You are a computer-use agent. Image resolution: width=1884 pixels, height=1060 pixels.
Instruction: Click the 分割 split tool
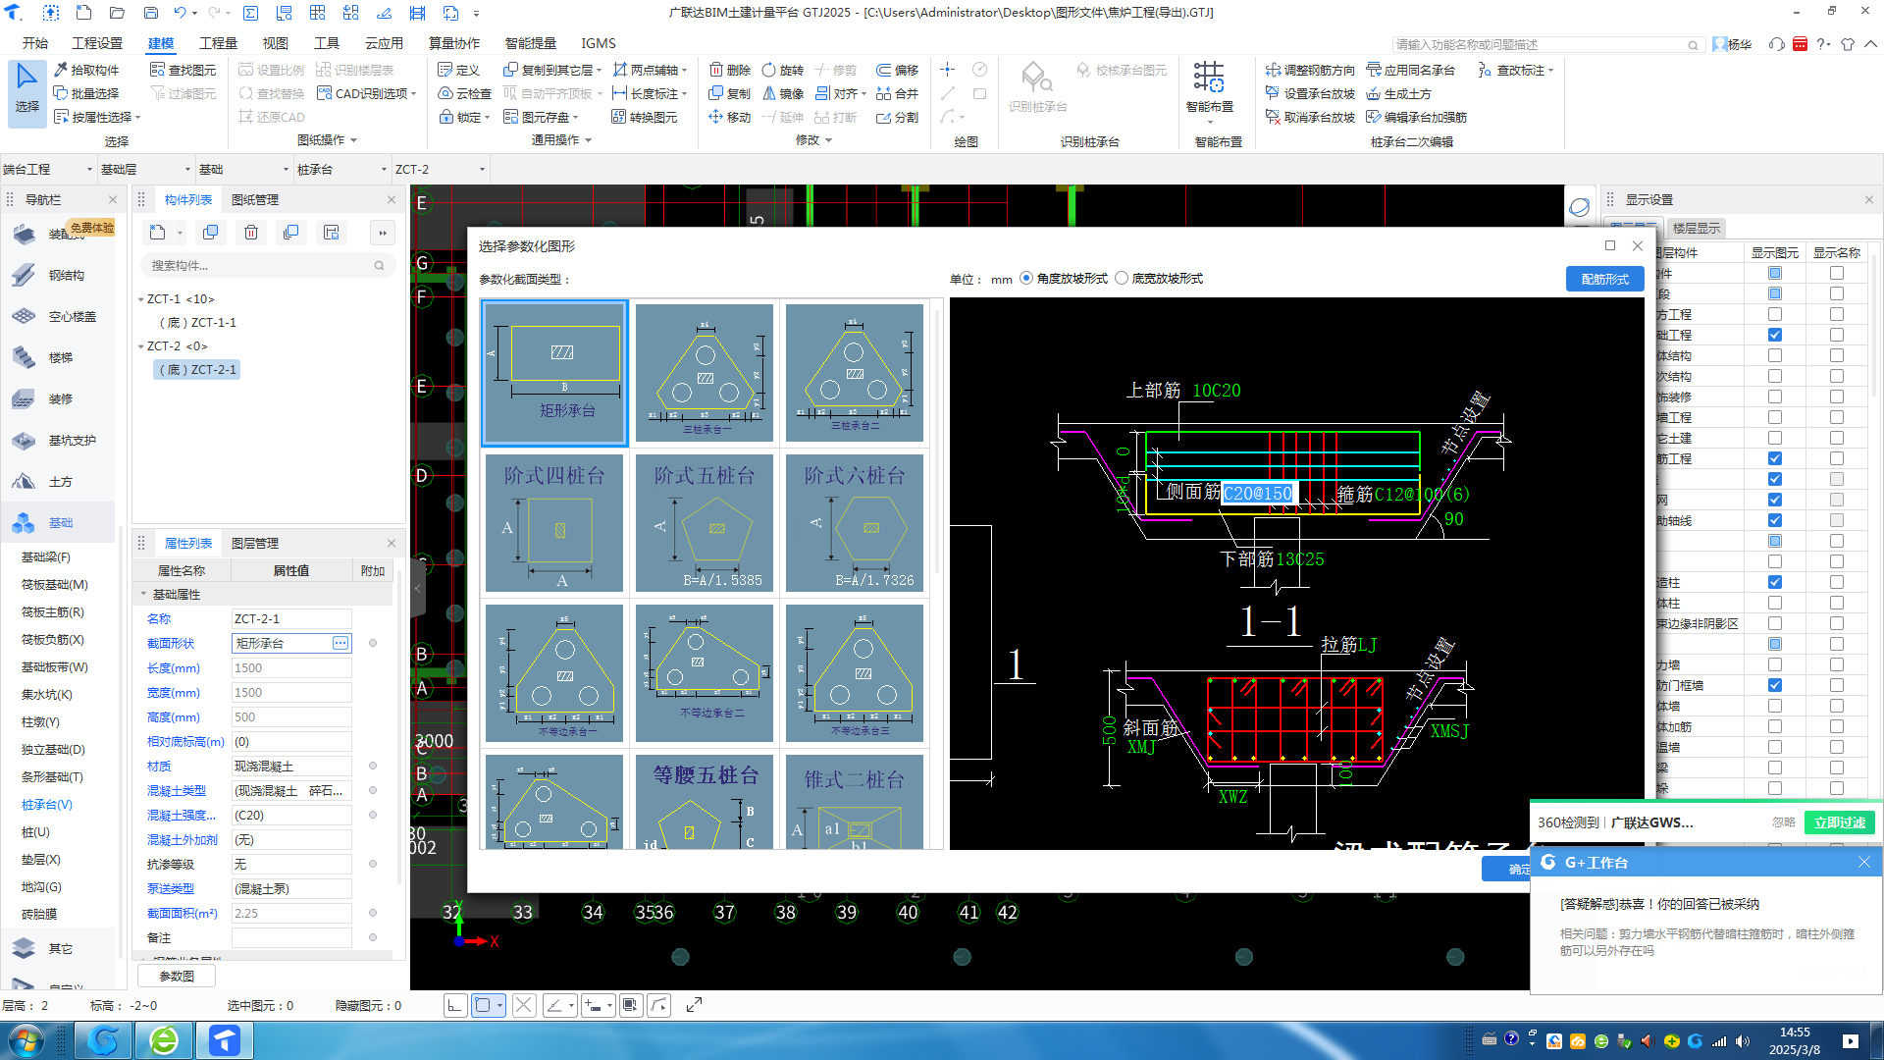click(x=898, y=117)
